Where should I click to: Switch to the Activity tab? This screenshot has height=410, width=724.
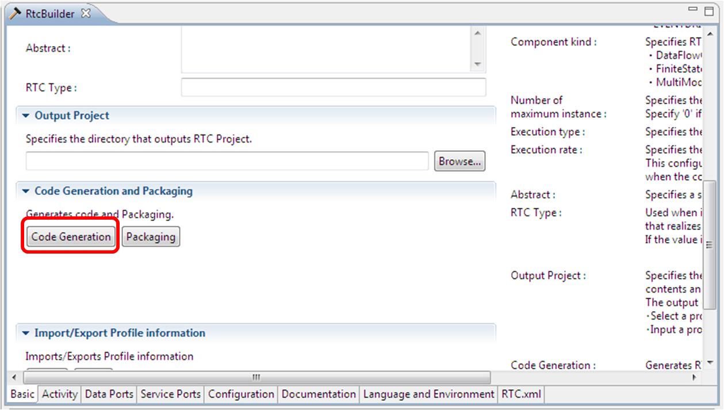59,394
